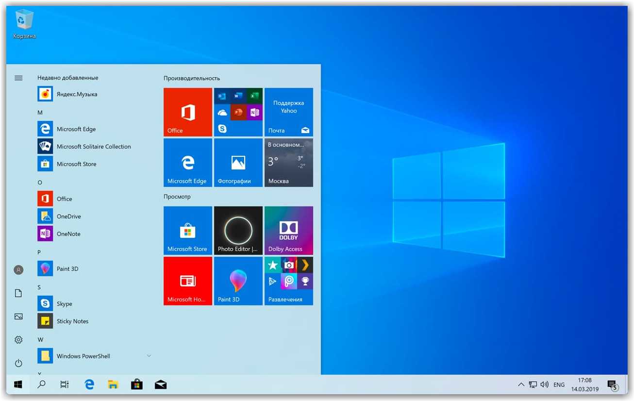The height and width of the screenshot is (401, 634).
Task: Click the Производительность group header
Action: 192,78
